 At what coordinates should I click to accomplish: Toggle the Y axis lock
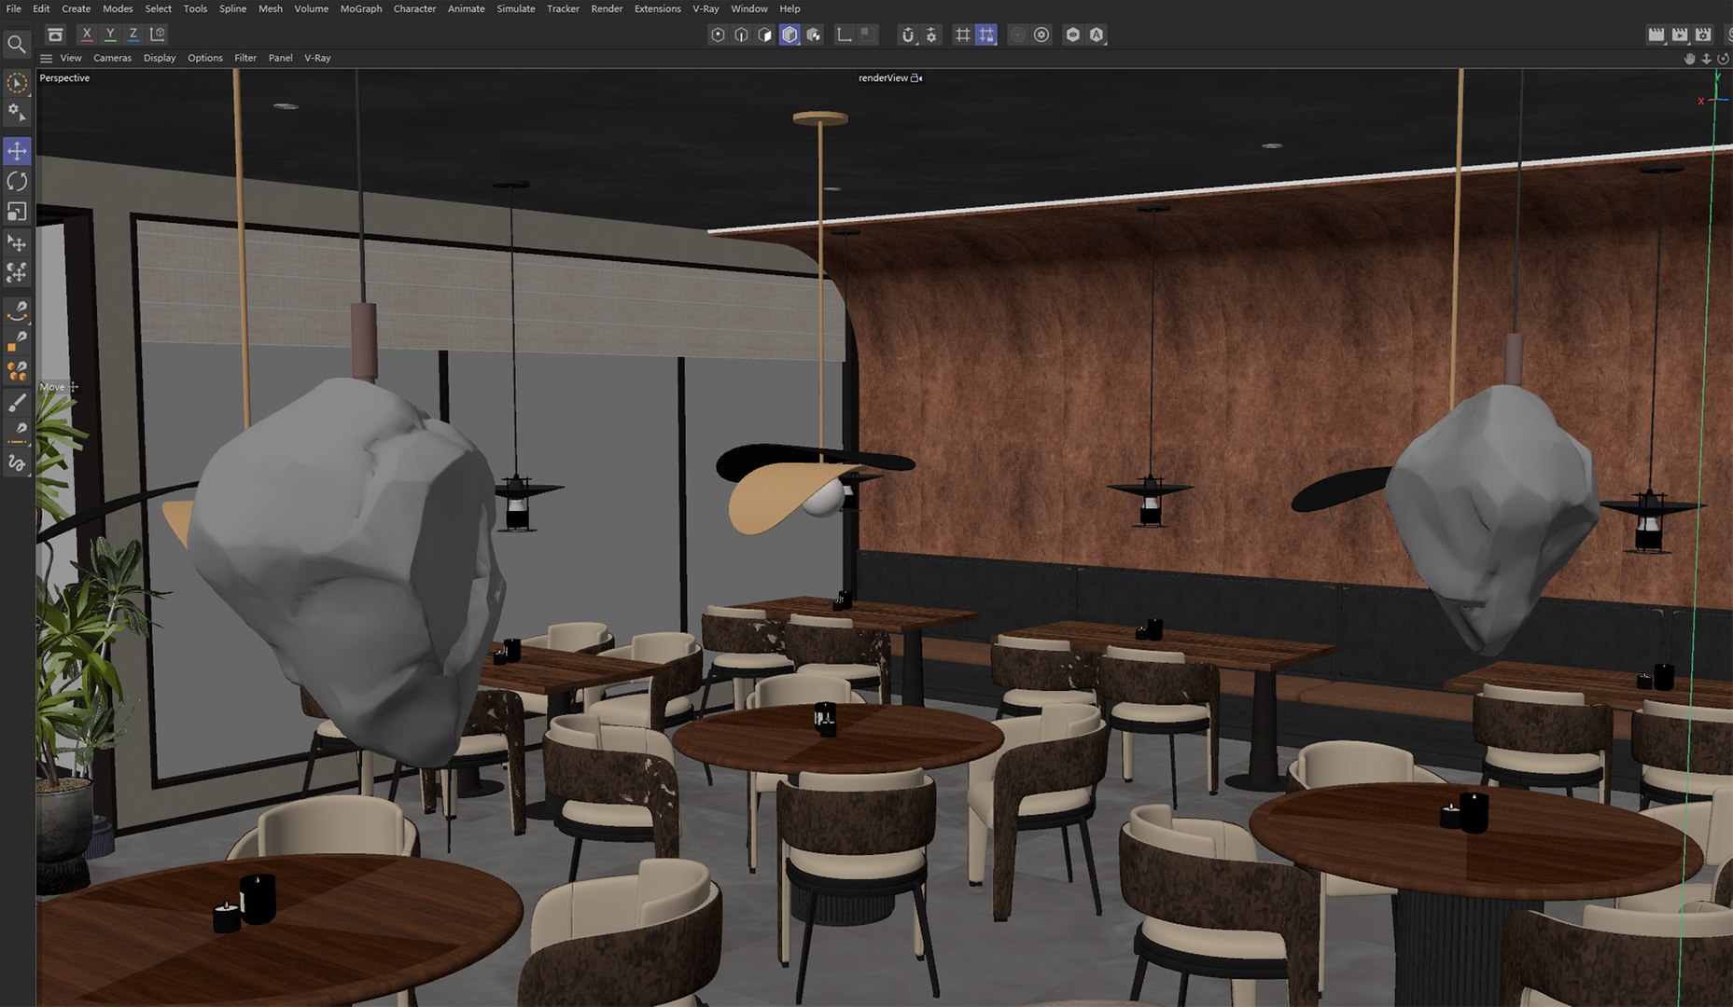coord(110,34)
